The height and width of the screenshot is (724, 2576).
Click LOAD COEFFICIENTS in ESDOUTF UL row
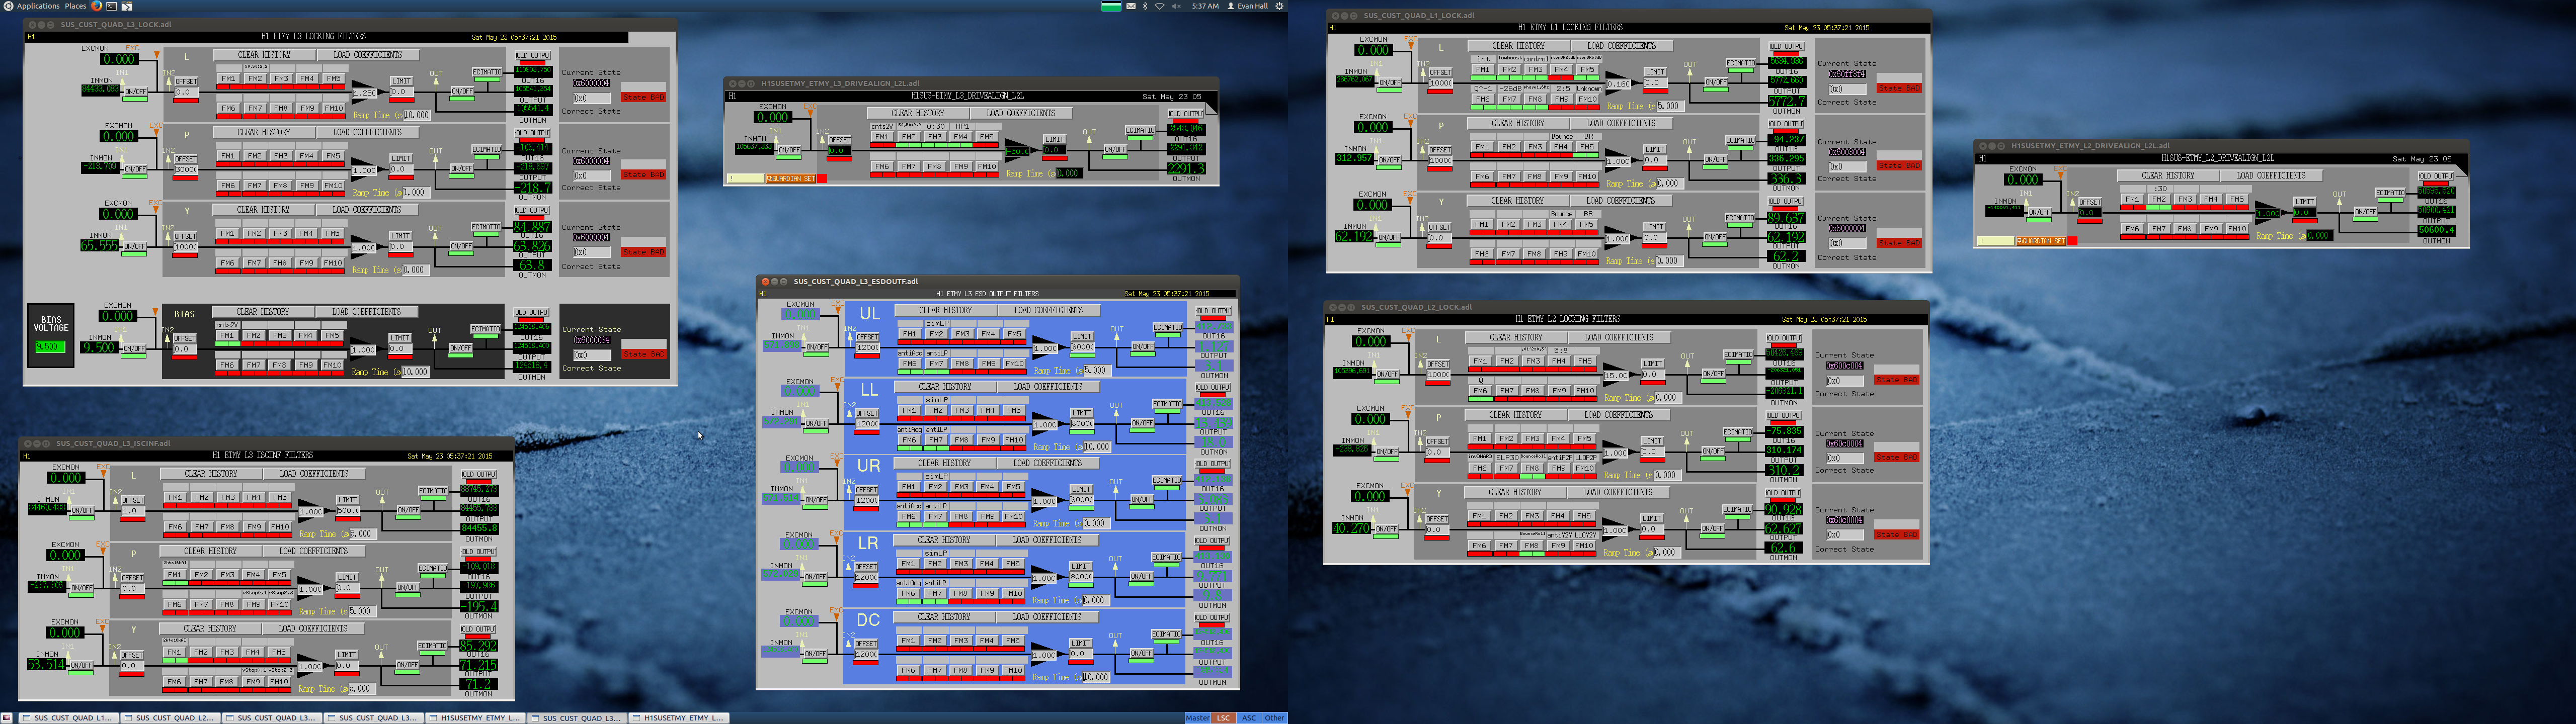1048,310
